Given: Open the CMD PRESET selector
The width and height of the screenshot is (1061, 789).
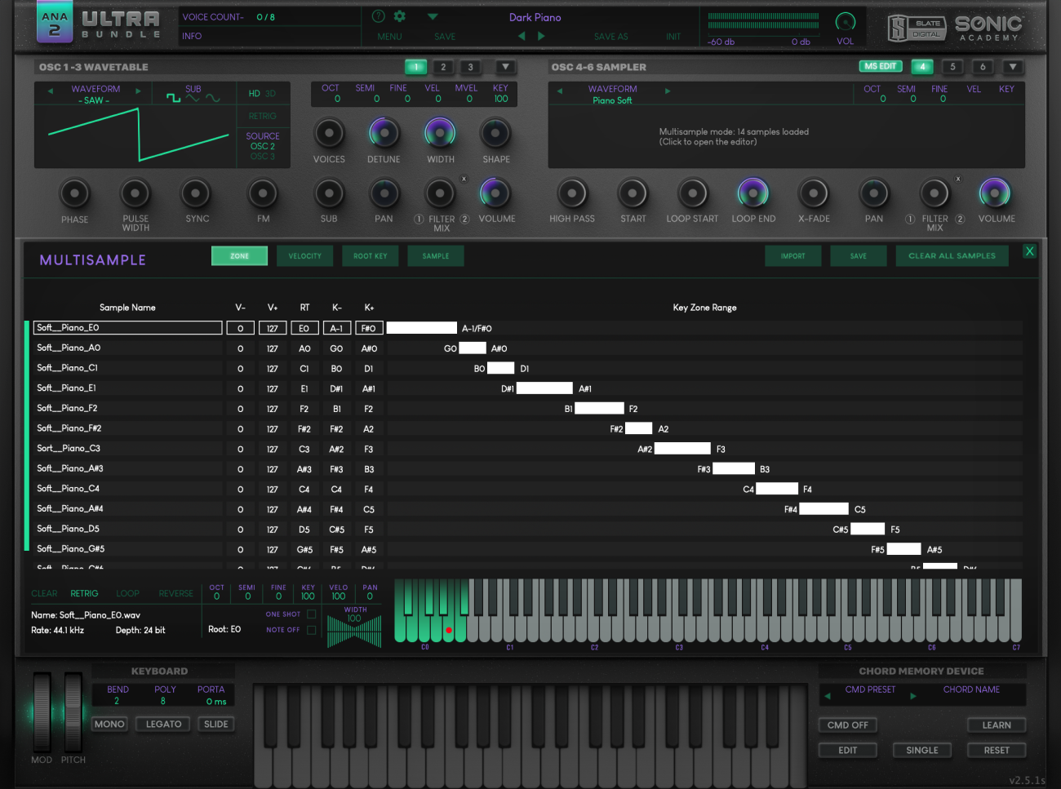Looking at the screenshot, I should pyautogui.click(x=870, y=689).
